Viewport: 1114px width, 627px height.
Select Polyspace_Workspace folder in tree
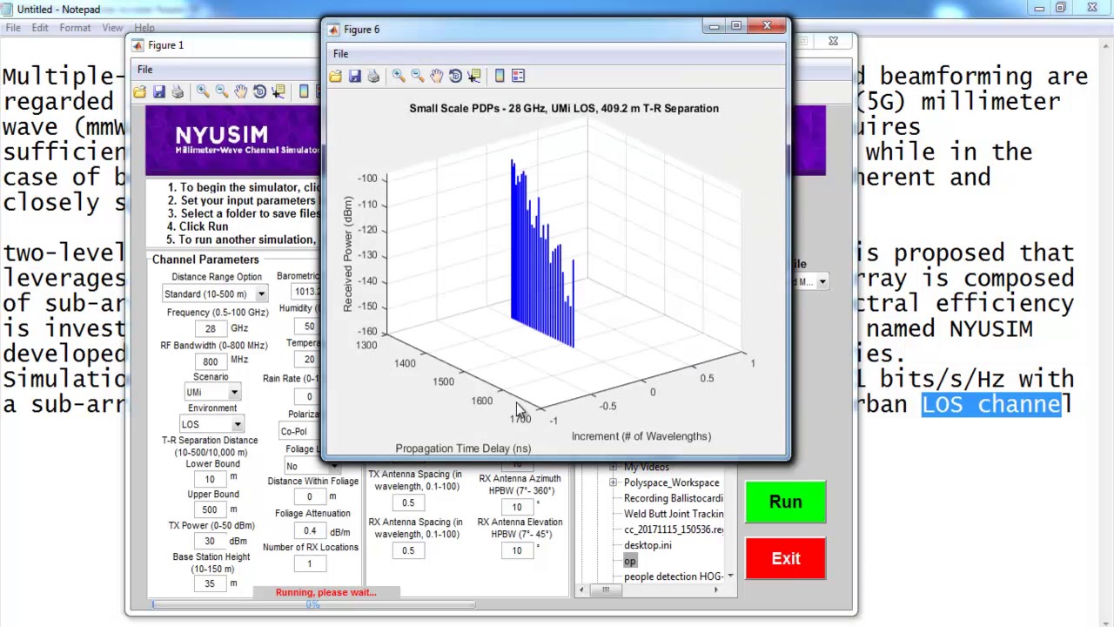coord(671,482)
